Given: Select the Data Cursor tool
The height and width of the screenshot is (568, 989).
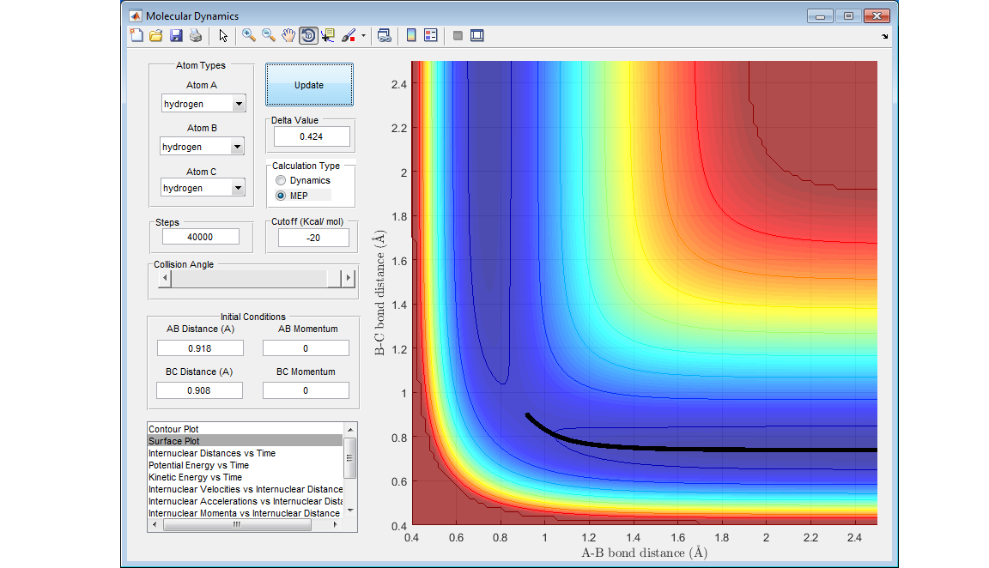Looking at the screenshot, I should pyautogui.click(x=328, y=35).
